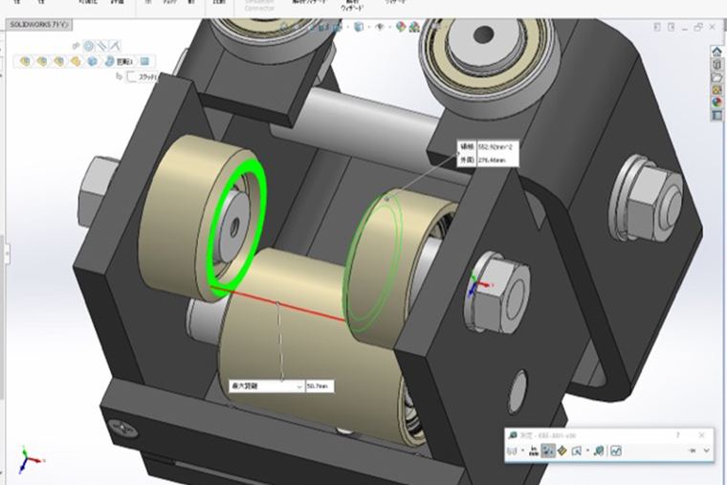
Task: Click the perimeter value in the upper measurement callout
Action: [x=493, y=160]
